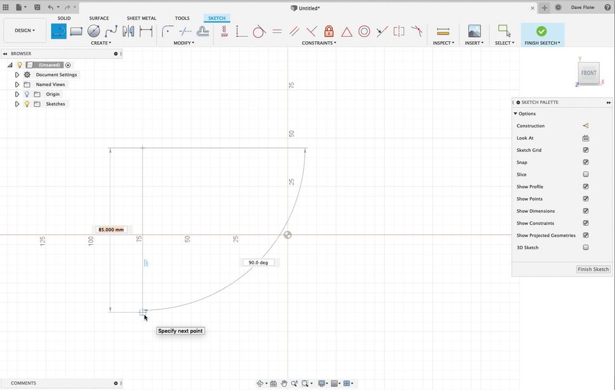Uncheck Show Profile in Sketch Palette
The width and height of the screenshot is (615, 390).
point(585,186)
